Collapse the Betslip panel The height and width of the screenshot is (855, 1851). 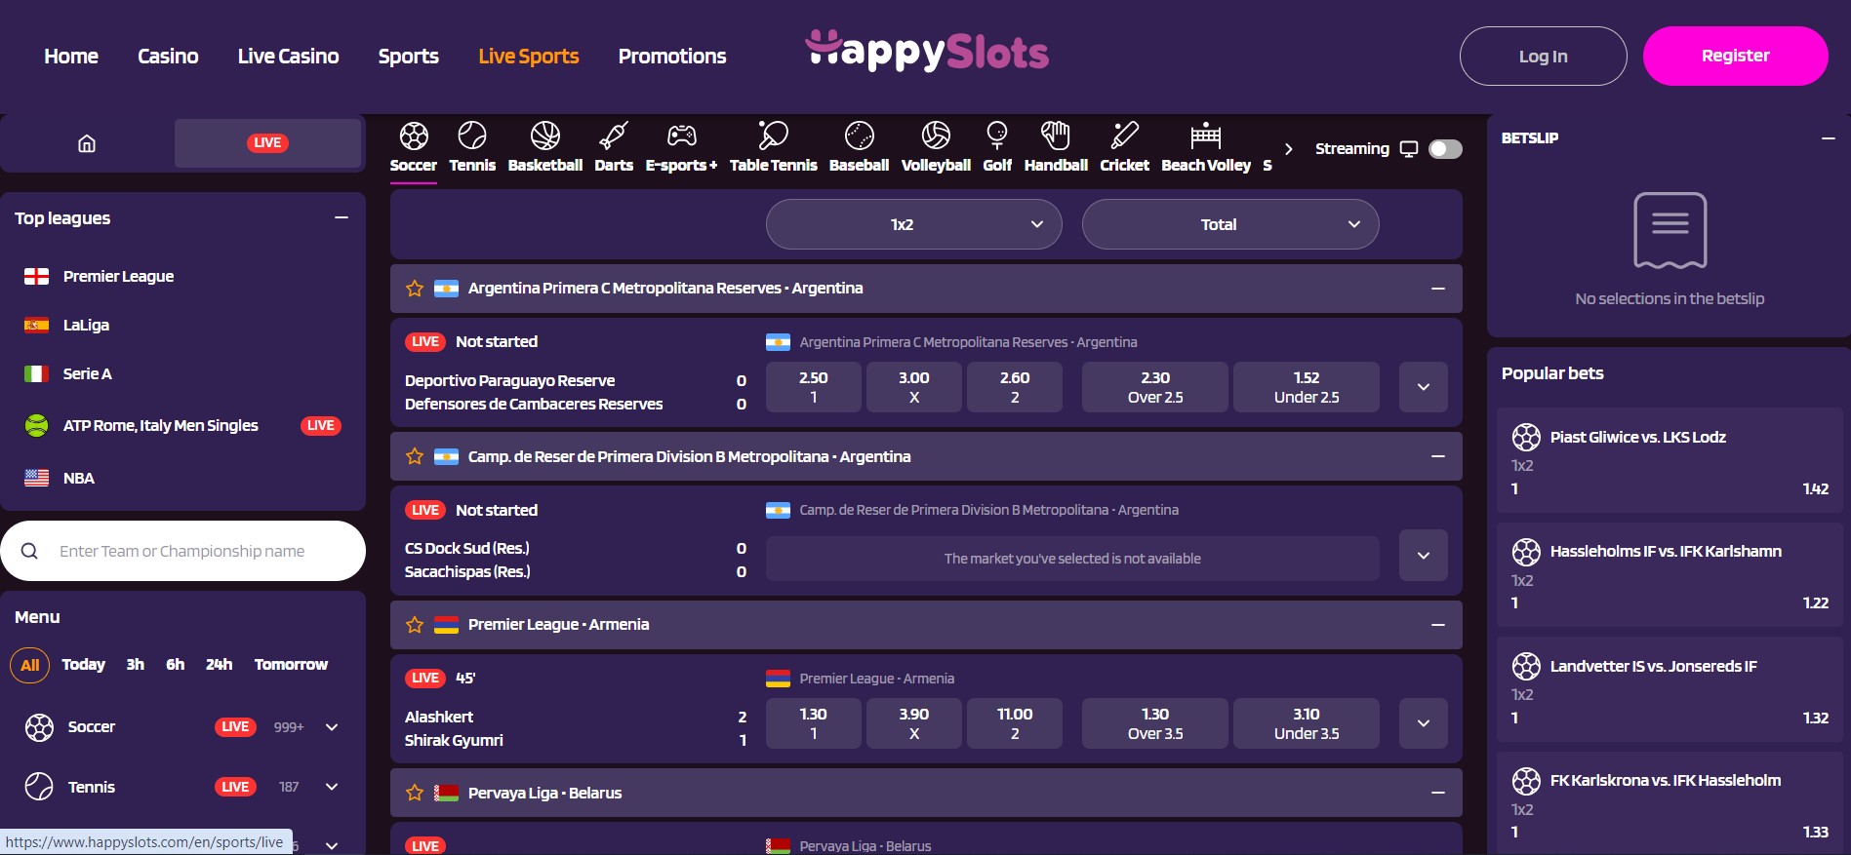(x=1828, y=138)
